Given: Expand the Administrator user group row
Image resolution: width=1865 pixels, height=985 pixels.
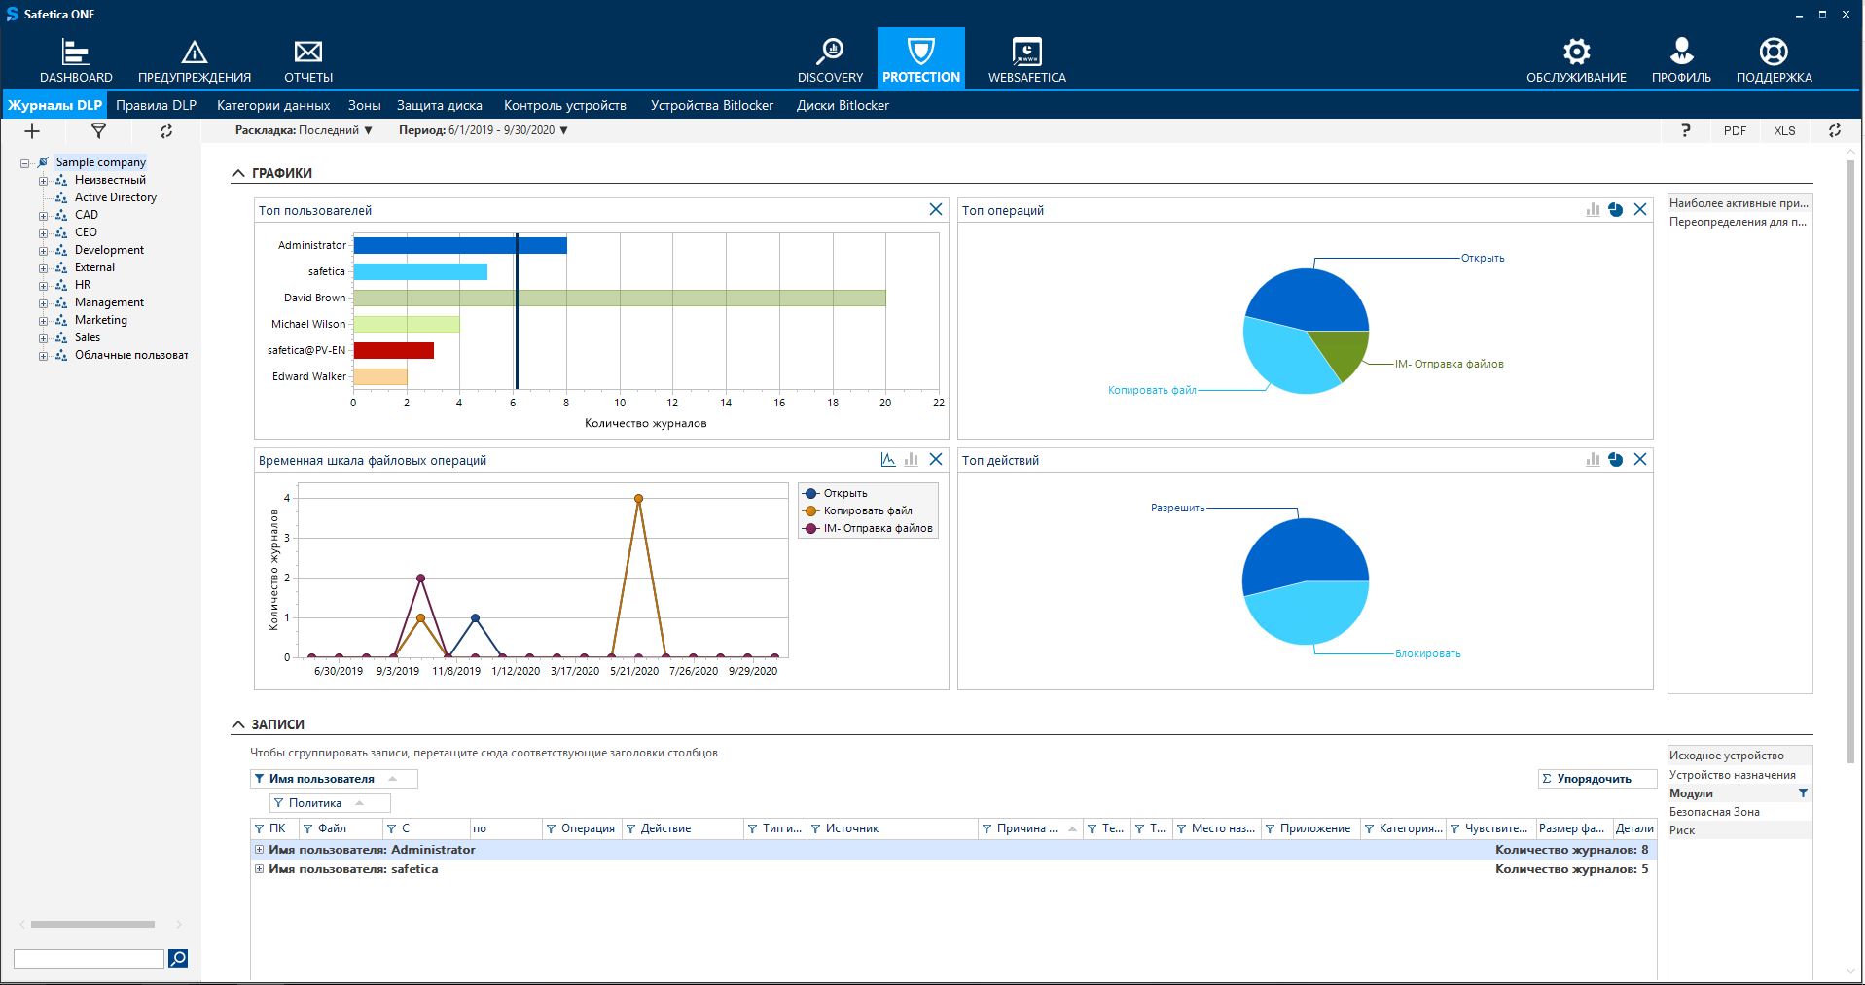Looking at the screenshot, I should [x=259, y=850].
